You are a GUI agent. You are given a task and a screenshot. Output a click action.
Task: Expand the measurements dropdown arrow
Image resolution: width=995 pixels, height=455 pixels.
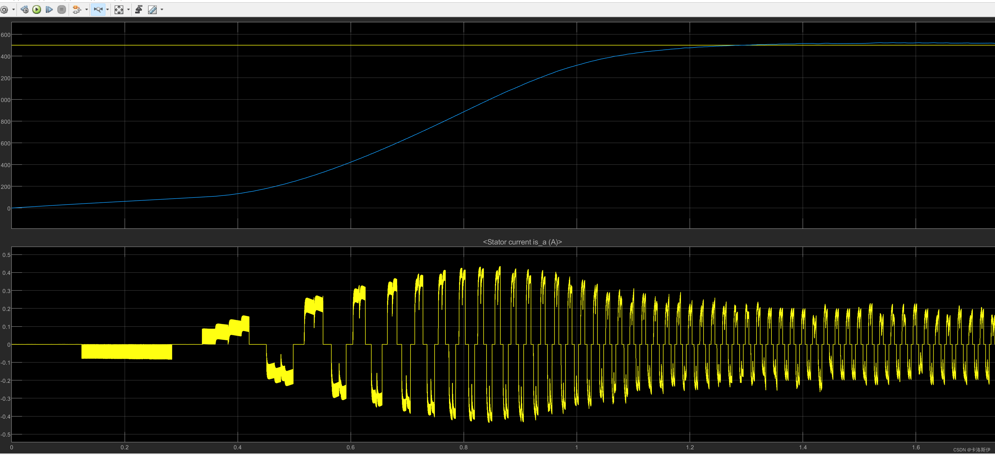(x=162, y=10)
